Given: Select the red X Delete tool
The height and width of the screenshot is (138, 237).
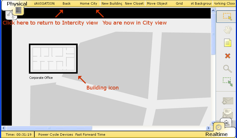Looking at the screenshot, I should tap(228, 56).
